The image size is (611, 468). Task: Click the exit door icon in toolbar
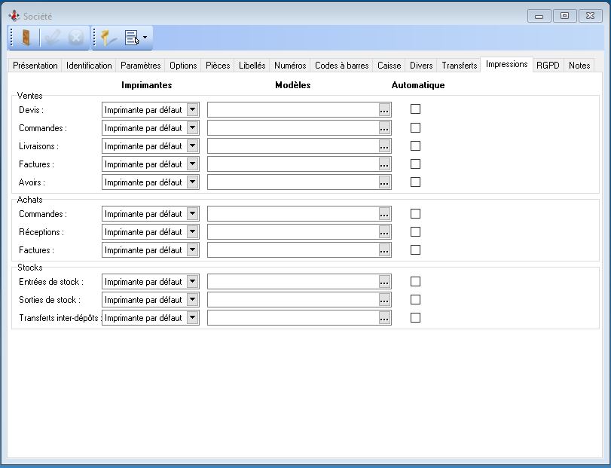pyautogui.click(x=25, y=38)
